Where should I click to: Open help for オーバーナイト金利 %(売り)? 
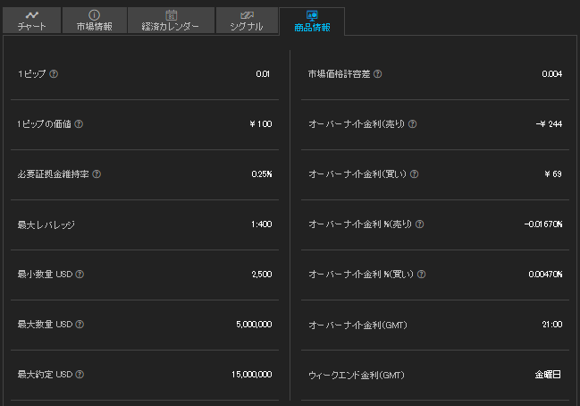(x=419, y=224)
